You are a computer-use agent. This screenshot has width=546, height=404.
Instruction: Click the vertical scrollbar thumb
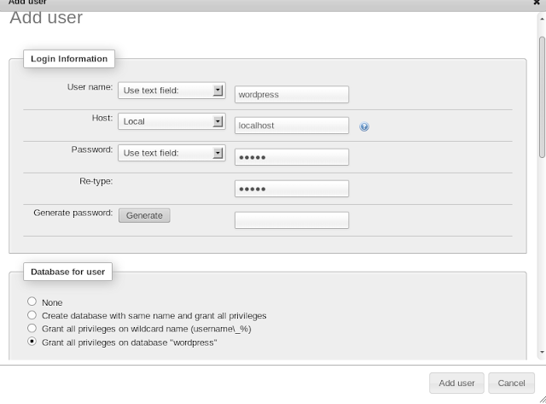click(x=542, y=97)
